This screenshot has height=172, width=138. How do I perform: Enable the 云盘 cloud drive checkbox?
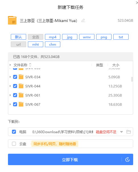pyautogui.click(x=14, y=144)
